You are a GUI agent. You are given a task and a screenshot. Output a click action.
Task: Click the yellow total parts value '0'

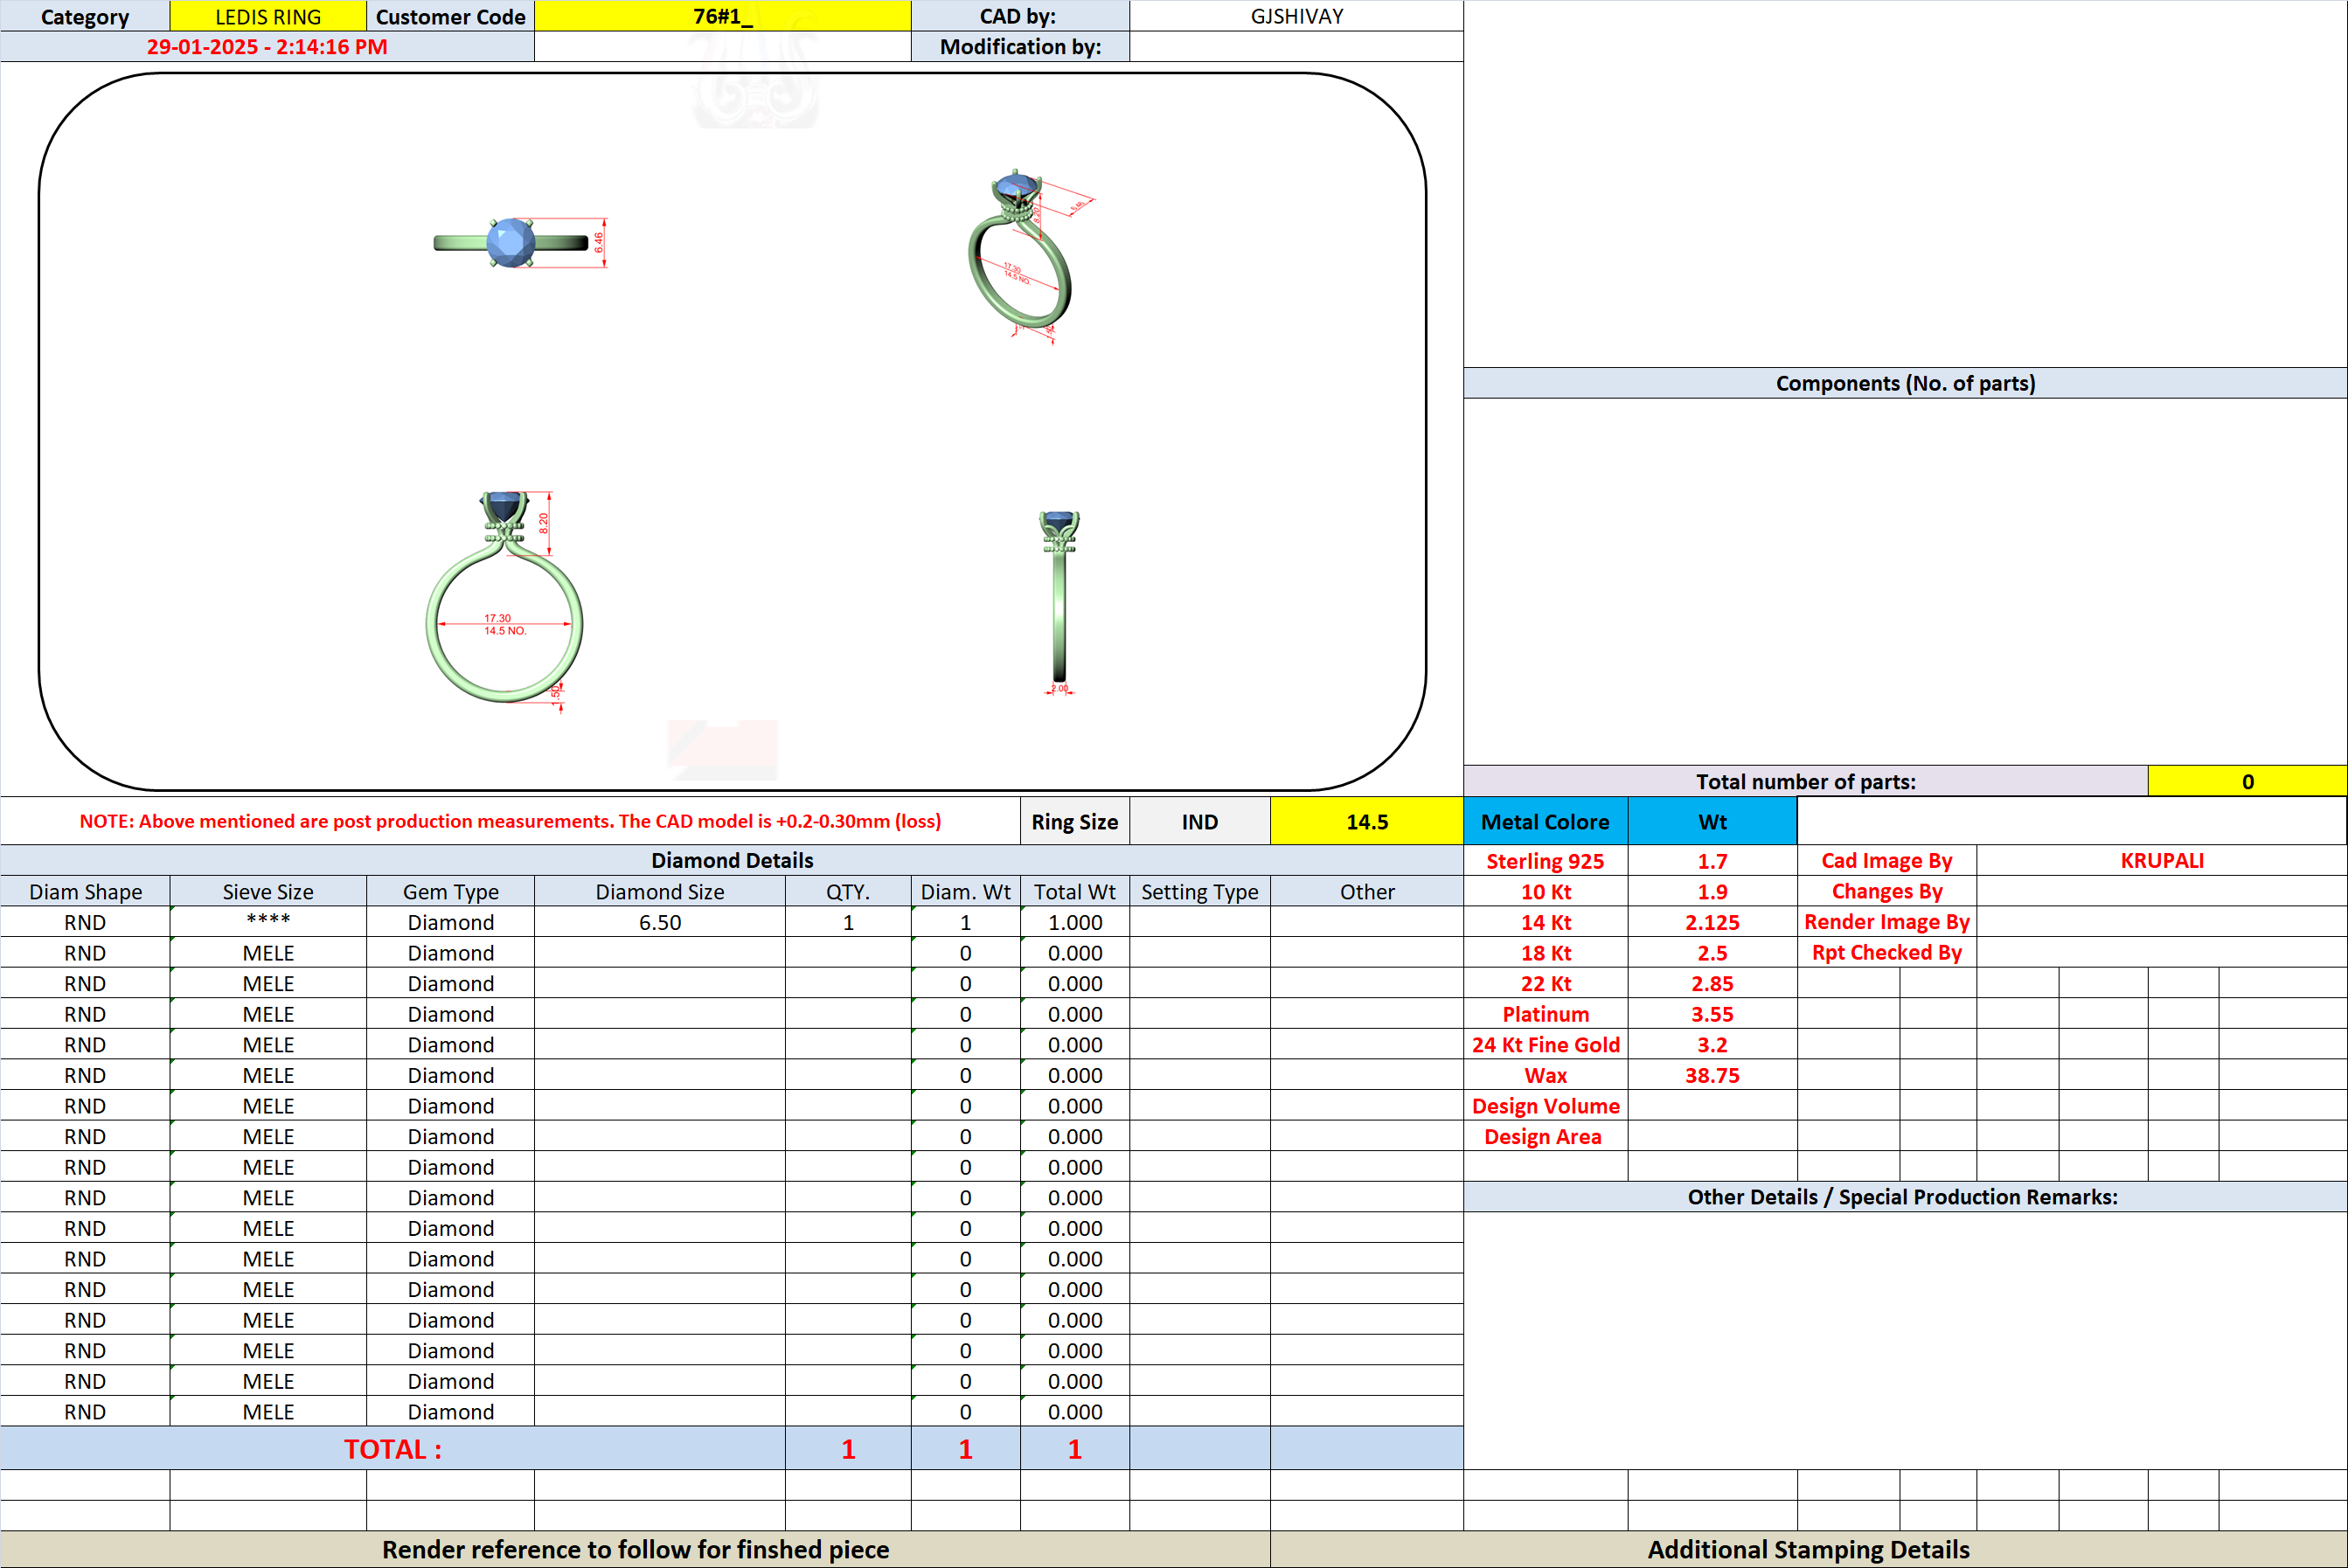[x=2247, y=781]
